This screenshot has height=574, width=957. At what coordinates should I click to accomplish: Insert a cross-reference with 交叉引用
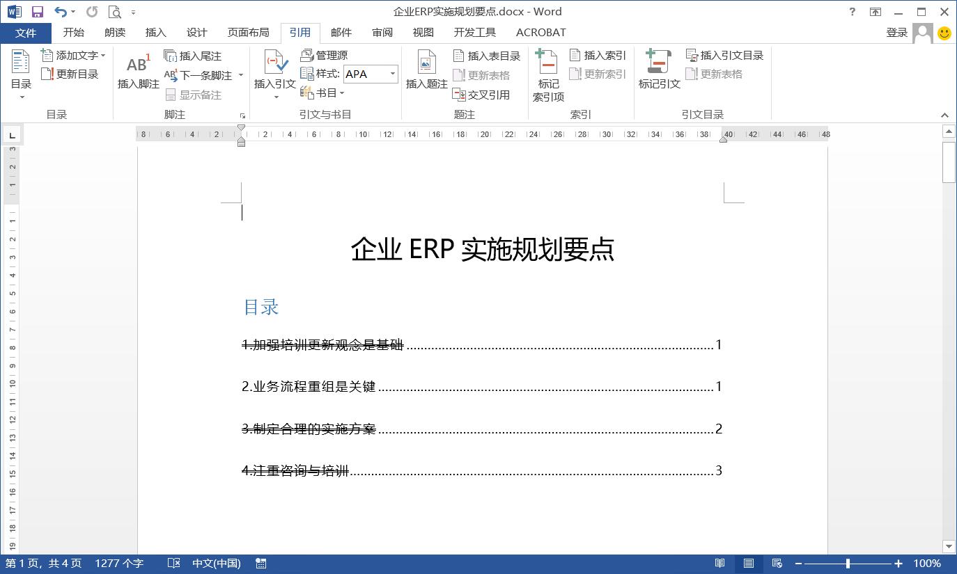(x=481, y=95)
